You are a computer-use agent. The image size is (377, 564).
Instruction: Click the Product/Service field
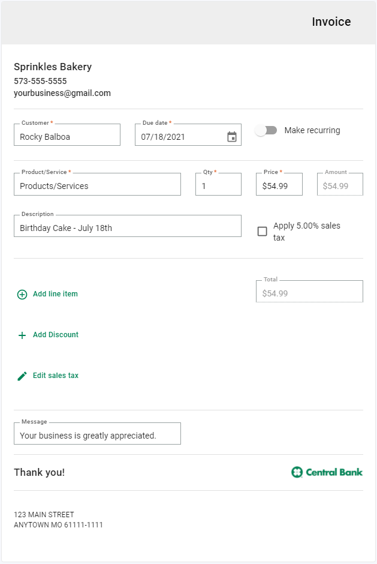click(97, 184)
